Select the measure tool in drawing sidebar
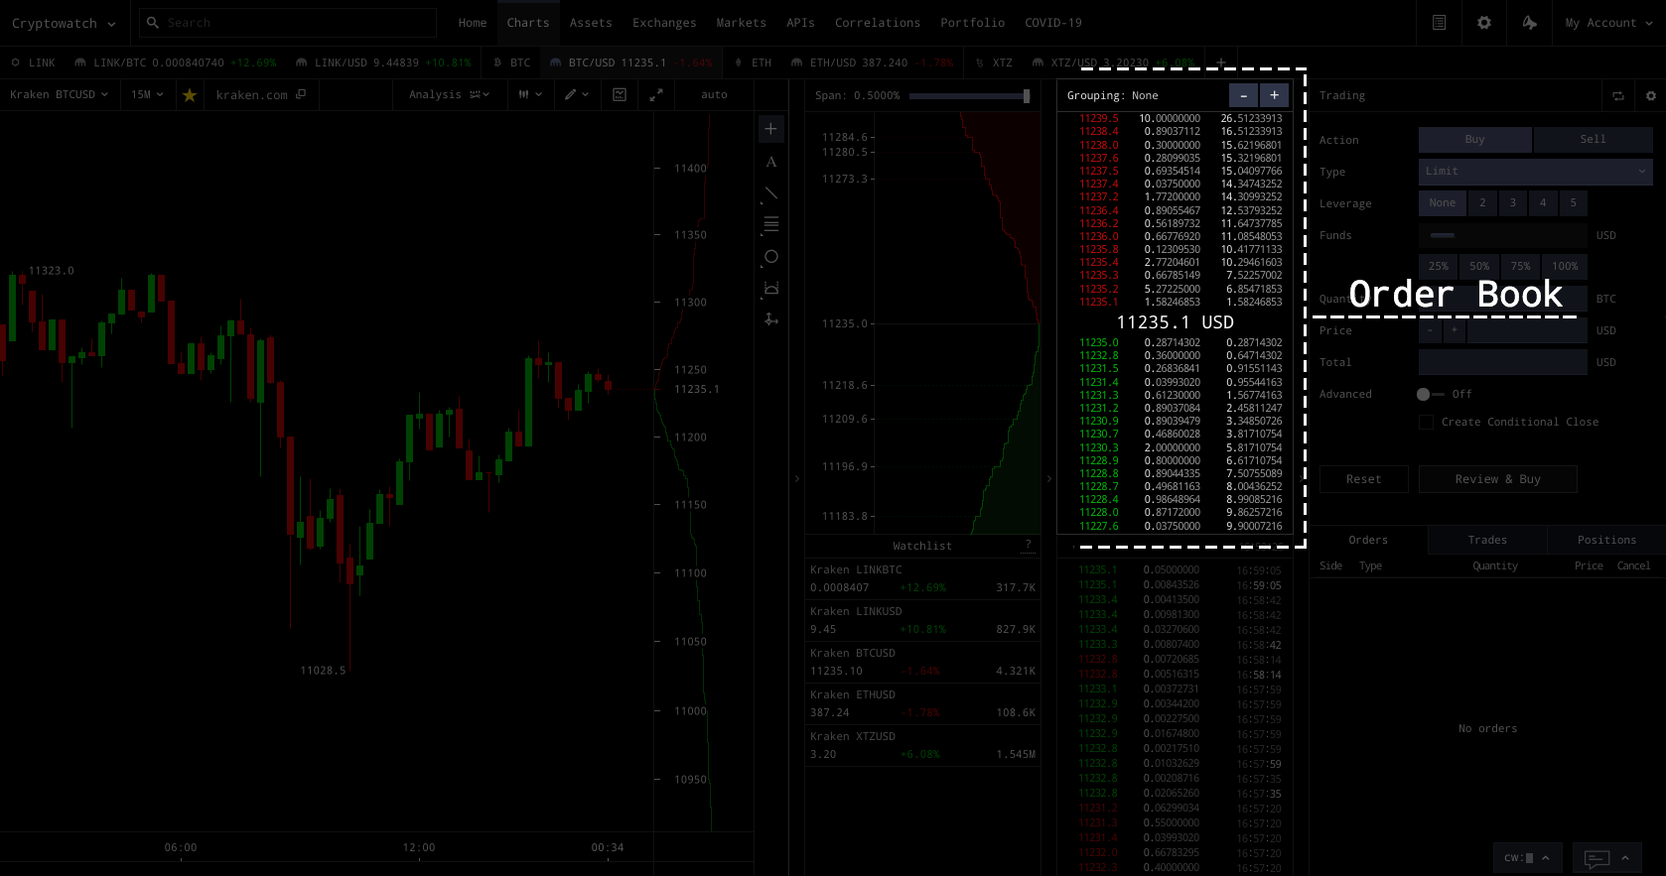This screenshot has width=1666, height=876. pyautogui.click(x=771, y=289)
